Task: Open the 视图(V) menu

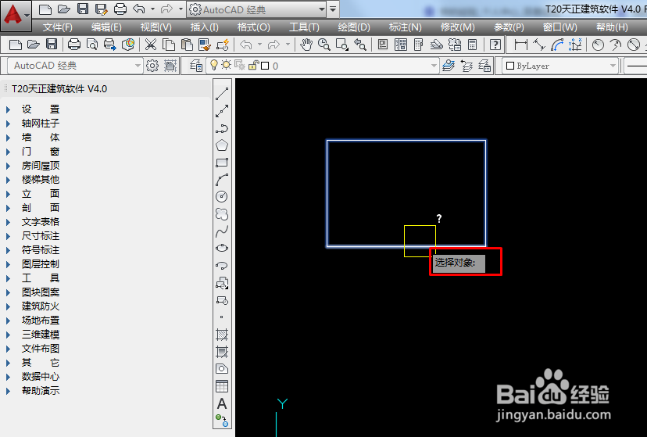Action: tap(155, 27)
